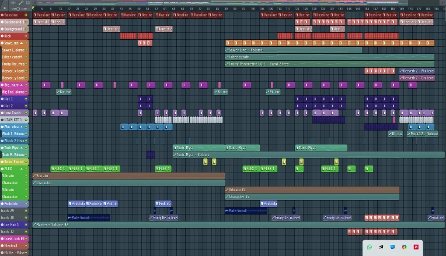Select the Sawer Line - Volume automation clip
This screenshot has width=446, height=256.
click(x=293, y=50)
